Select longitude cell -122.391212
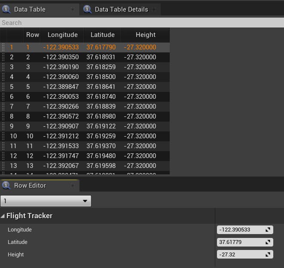Image resolution: width=284 pixels, height=268 pixels. (61, 136)
